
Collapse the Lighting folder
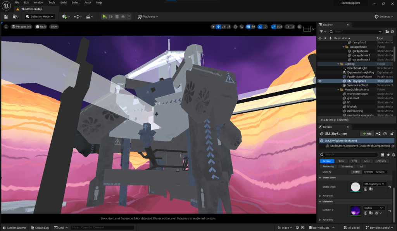coord(338,64)
